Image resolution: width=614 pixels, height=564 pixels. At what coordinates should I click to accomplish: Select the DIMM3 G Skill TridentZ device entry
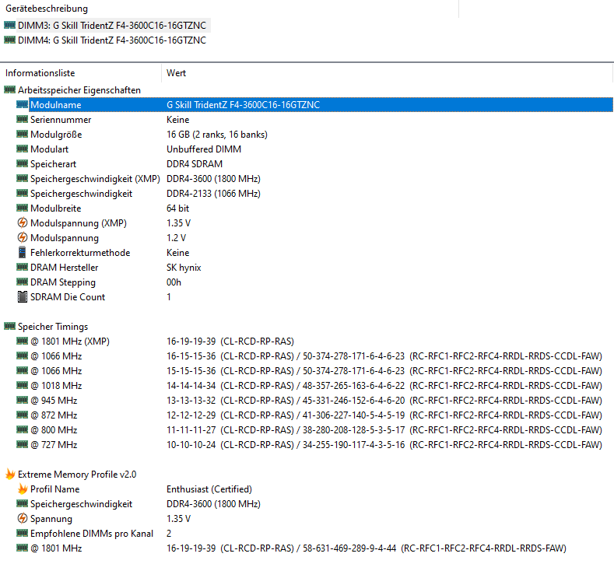(x=111, y=26)
